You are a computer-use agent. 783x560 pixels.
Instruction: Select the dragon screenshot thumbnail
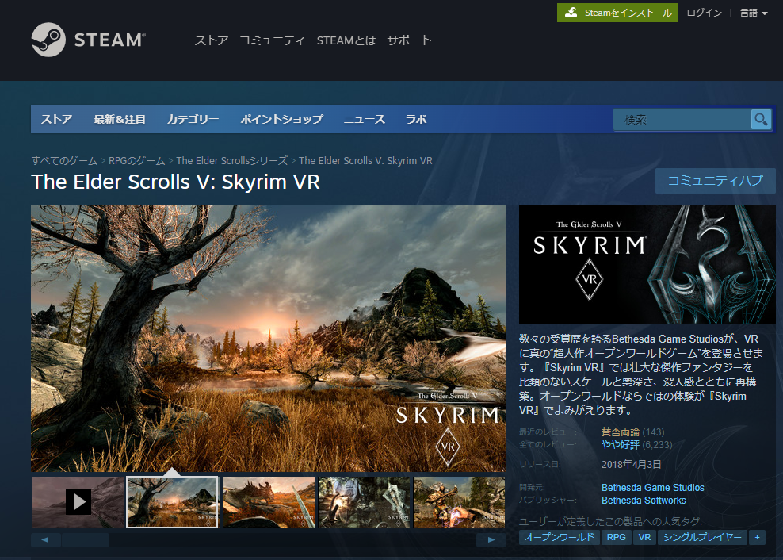point(269,501)
